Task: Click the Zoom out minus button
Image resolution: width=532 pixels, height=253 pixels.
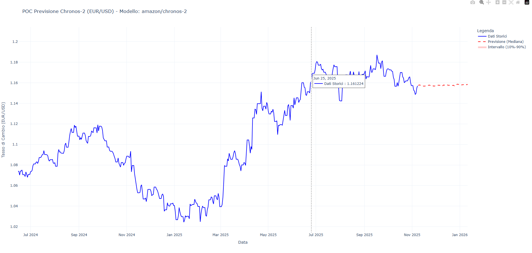Action: coord(504,3)
